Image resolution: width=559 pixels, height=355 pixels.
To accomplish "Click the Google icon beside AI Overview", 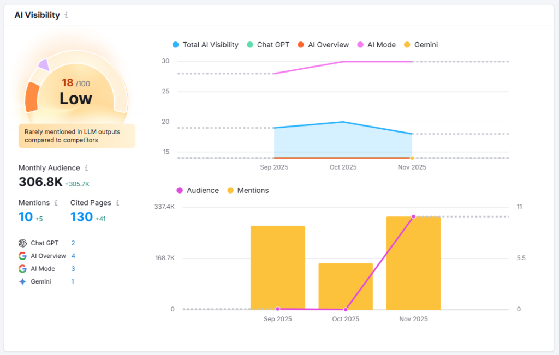I will [22, 256].
